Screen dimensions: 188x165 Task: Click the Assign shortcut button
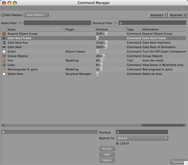107,149
